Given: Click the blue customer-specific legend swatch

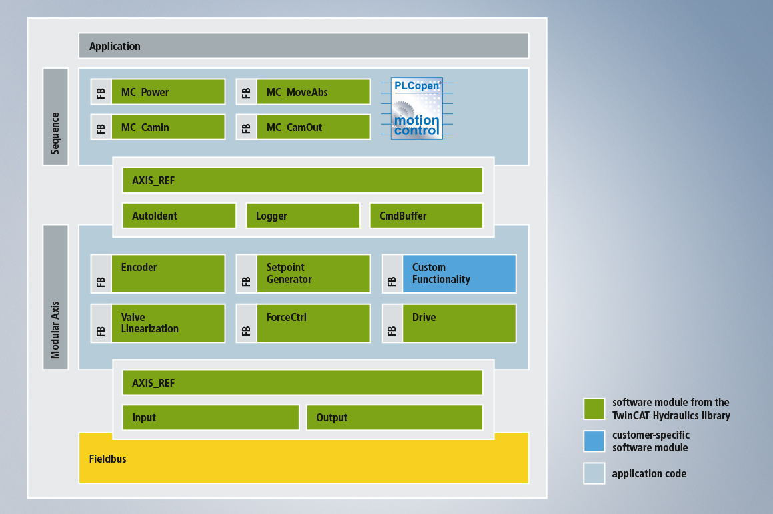Looking at the screenshot, I should 594,441.
